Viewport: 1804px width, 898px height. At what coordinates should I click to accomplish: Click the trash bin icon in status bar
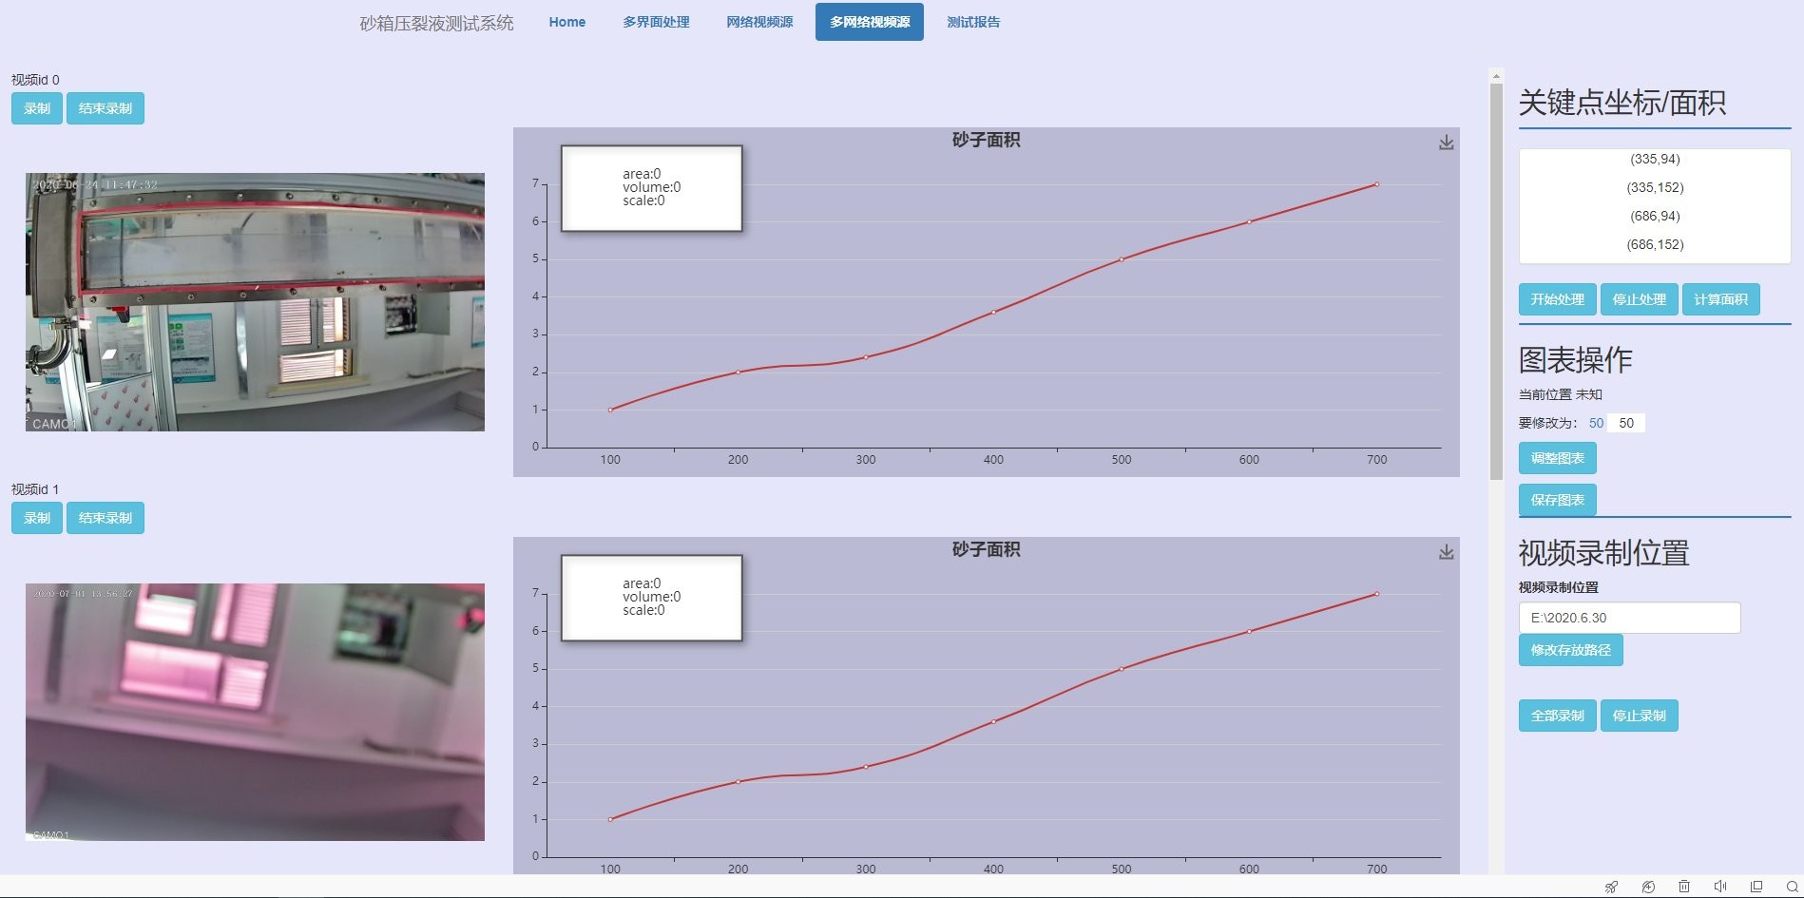pyautogui.click(x=1683, y=887)
